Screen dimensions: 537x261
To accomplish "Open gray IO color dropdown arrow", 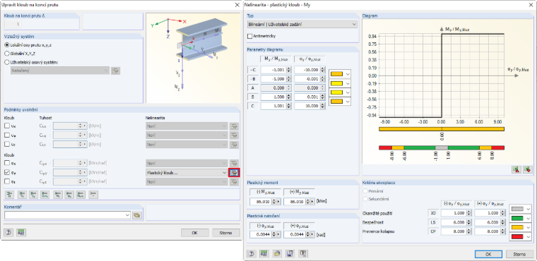I will (529, 208).
